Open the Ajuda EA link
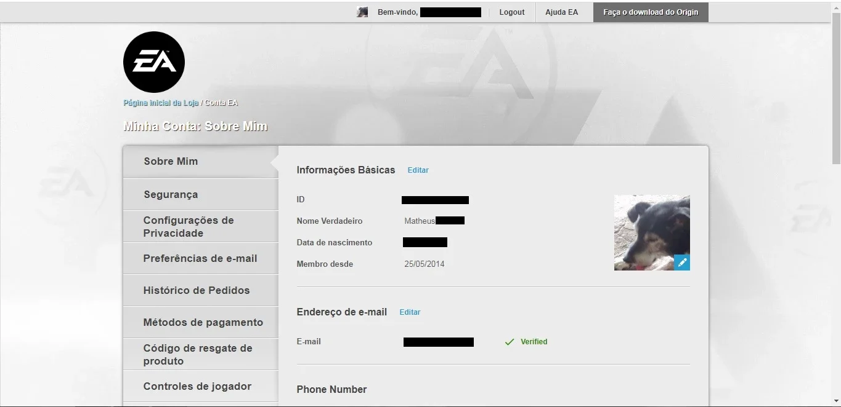Viewport: 841px width, 407px height. [x=561, y=12]
